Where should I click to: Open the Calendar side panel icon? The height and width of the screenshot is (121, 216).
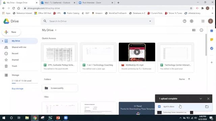tap(212, 31)
